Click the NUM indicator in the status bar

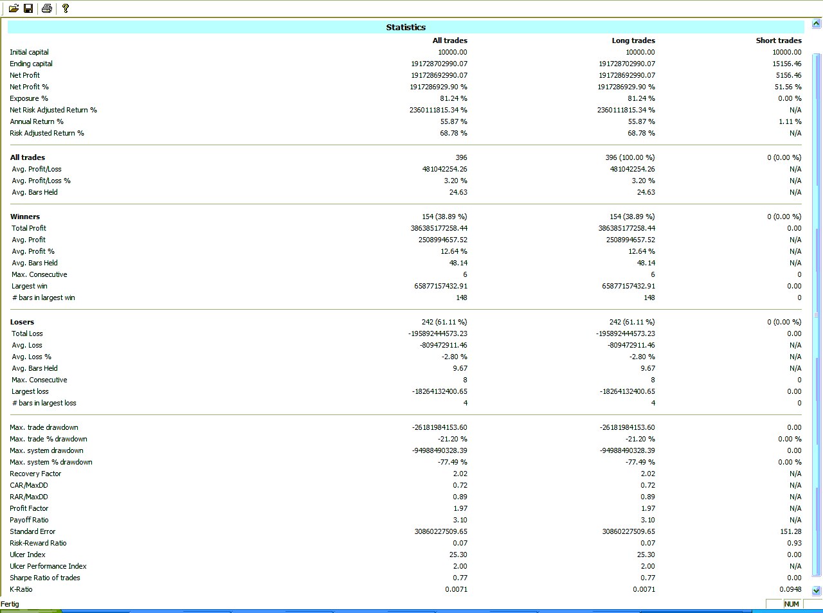(791, 604)
